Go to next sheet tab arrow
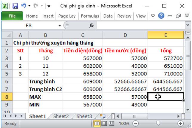 pyautogui.click(x=16, y=116)
